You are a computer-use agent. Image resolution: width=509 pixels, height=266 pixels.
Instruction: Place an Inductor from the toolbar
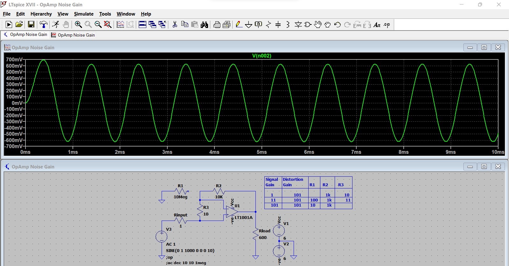288,24
